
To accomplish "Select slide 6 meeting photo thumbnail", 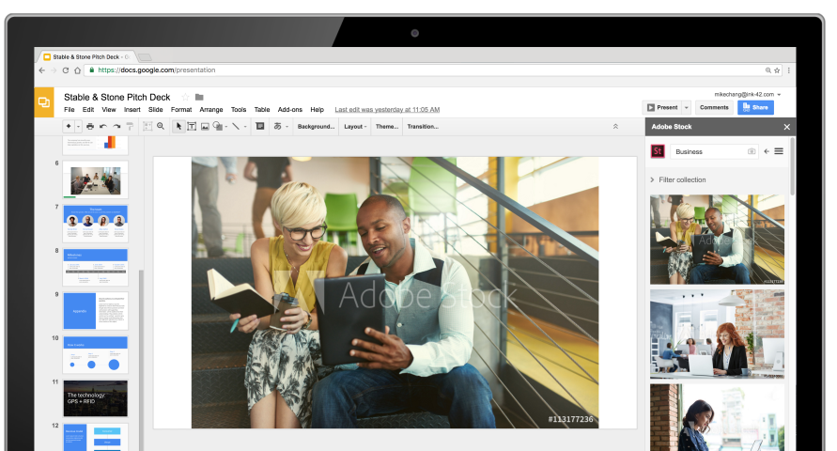I will [x=96, y=179].
